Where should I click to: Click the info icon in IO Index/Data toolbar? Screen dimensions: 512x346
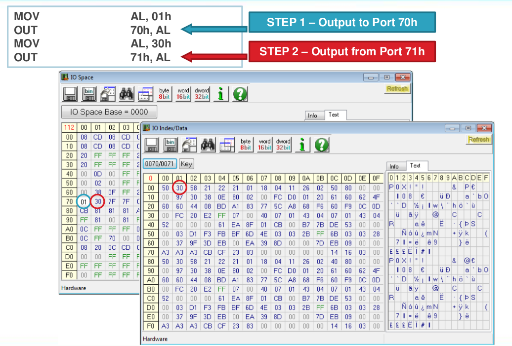(302, 144)
